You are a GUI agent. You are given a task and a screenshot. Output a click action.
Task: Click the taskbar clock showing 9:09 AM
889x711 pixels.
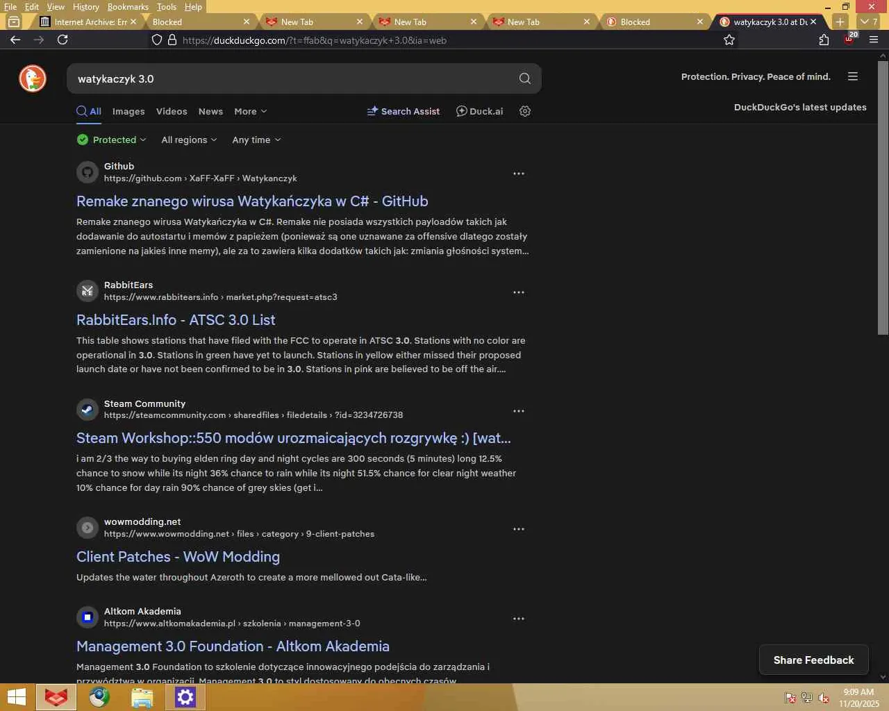858,698
